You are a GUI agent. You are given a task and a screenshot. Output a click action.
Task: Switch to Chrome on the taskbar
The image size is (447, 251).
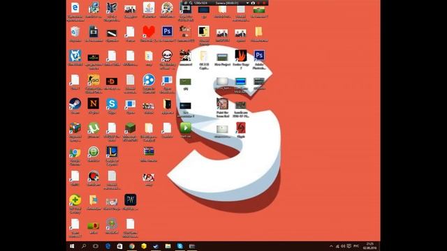point(132,246)
